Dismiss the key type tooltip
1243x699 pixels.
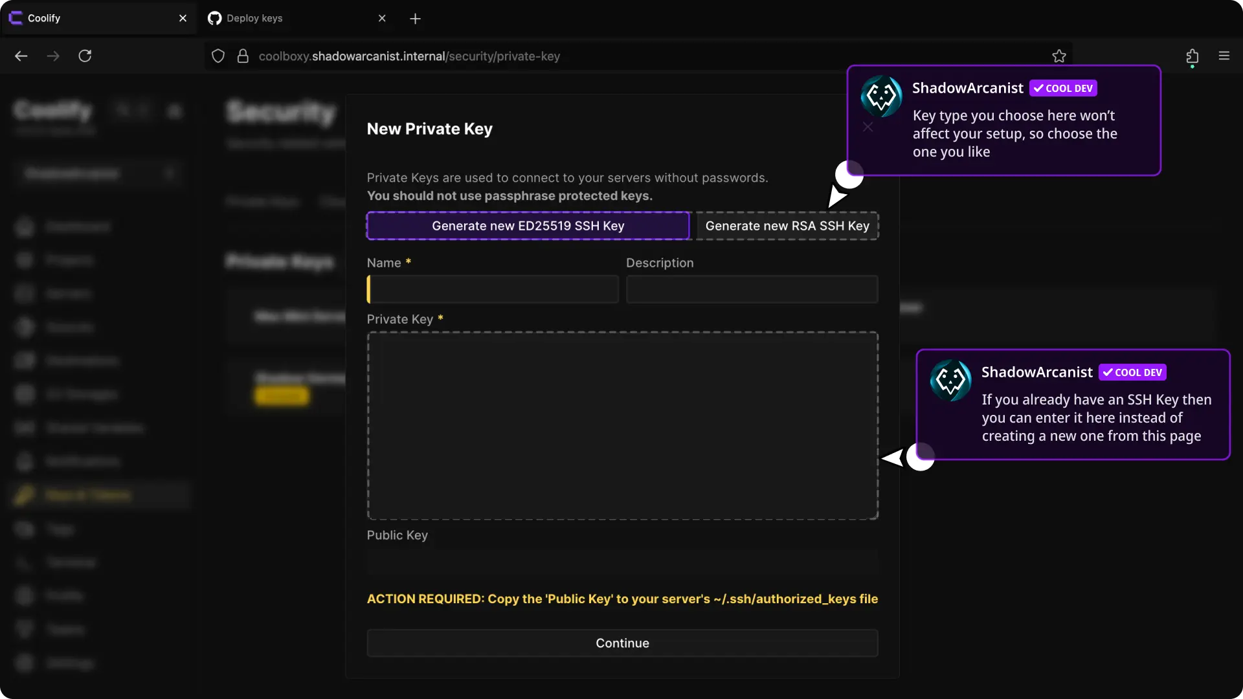tap(868, 128)
